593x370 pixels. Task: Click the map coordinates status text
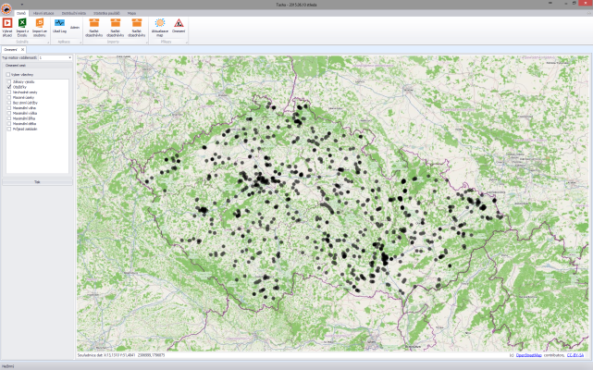pos(121,355)
